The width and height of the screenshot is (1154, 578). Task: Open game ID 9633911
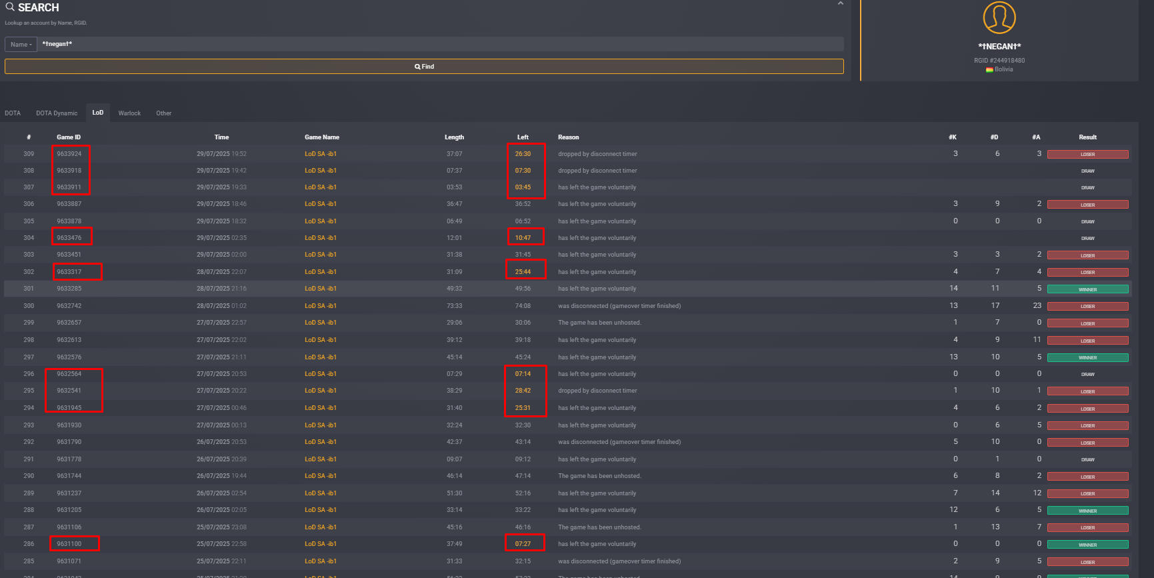coord(69,187)
